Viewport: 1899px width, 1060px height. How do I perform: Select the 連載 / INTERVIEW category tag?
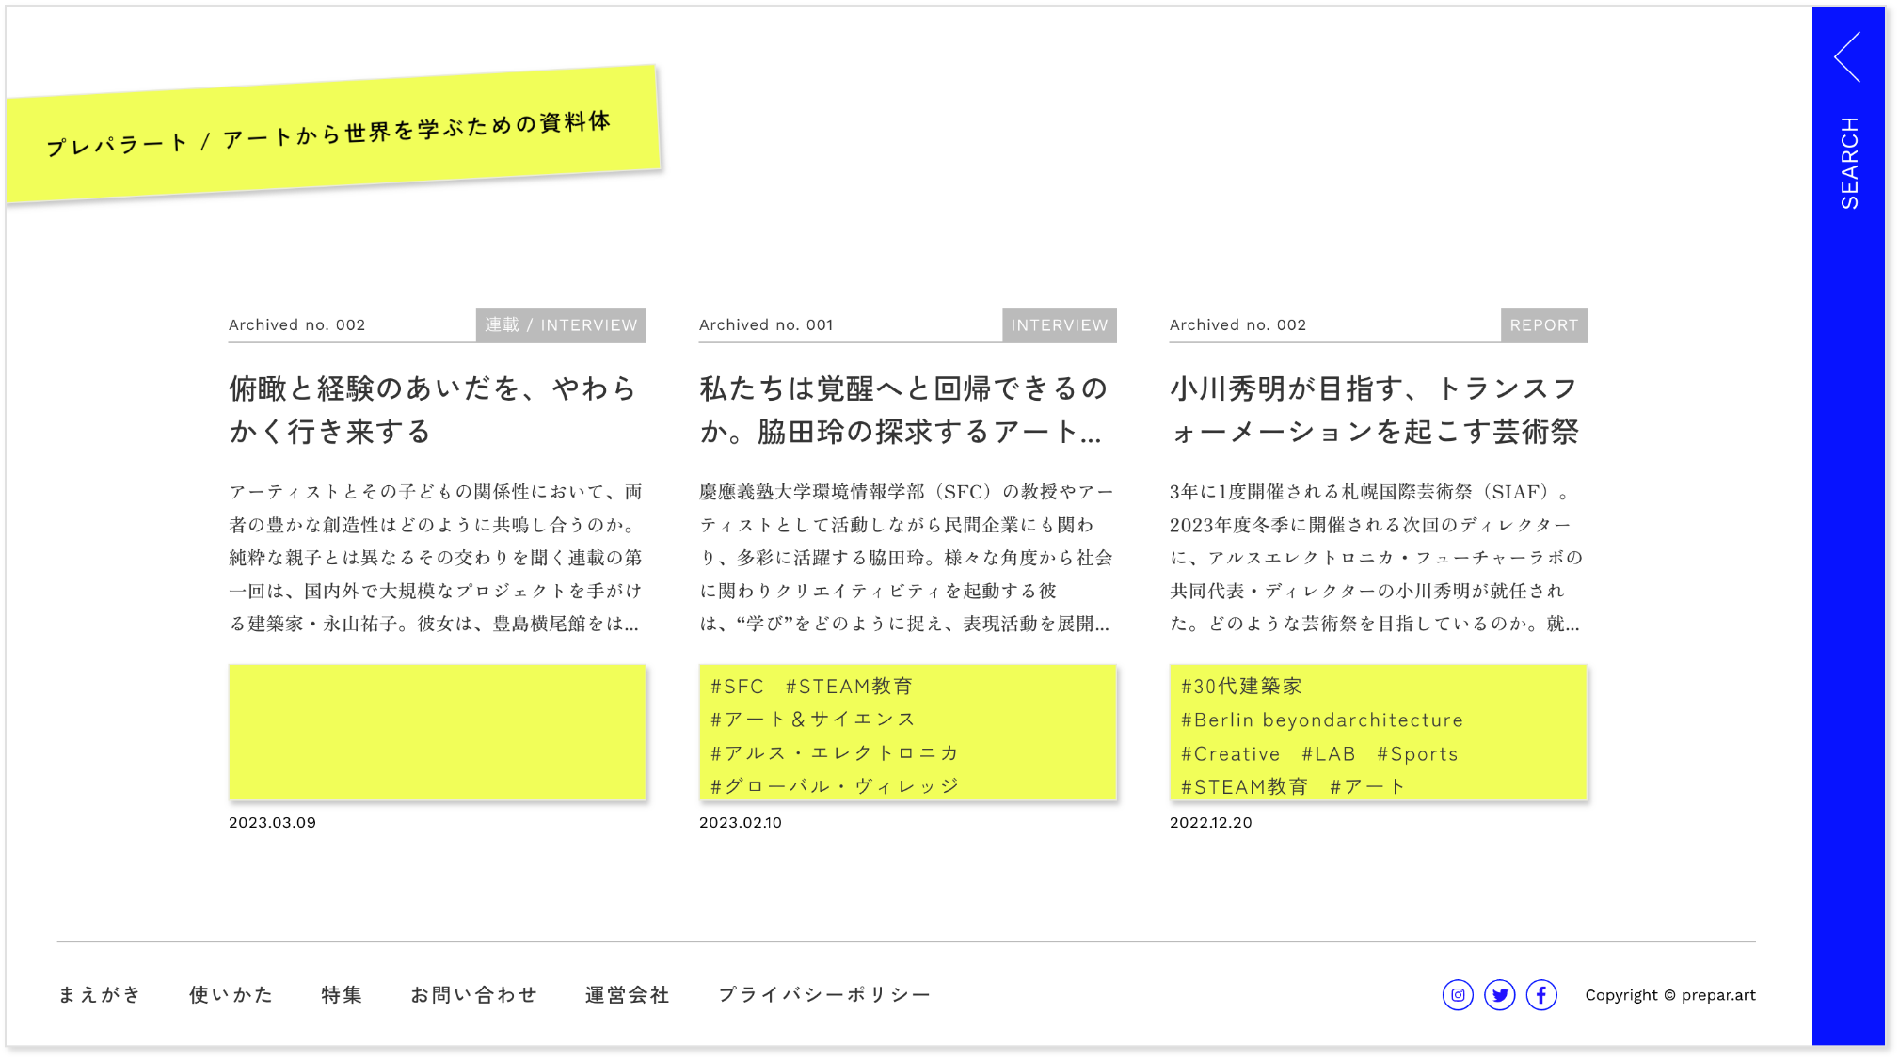pos(561,325)
